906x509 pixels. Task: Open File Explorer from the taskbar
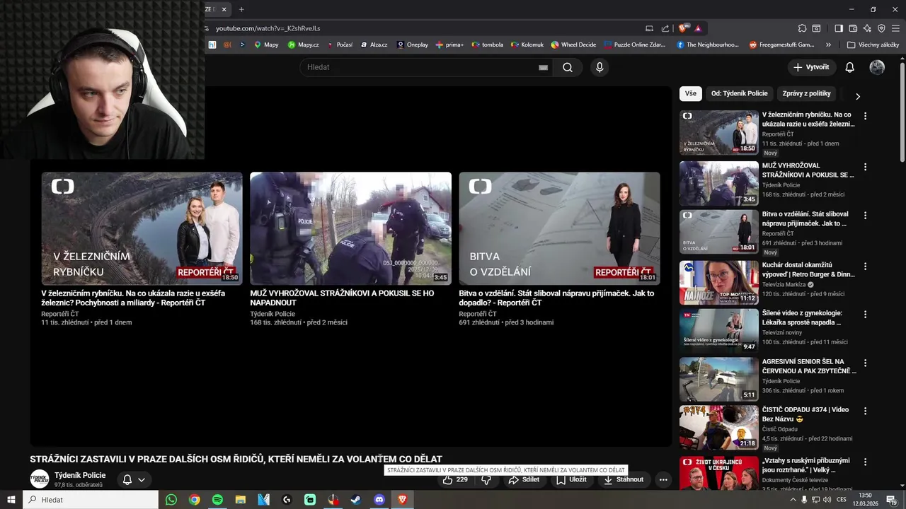coord(241,500)
